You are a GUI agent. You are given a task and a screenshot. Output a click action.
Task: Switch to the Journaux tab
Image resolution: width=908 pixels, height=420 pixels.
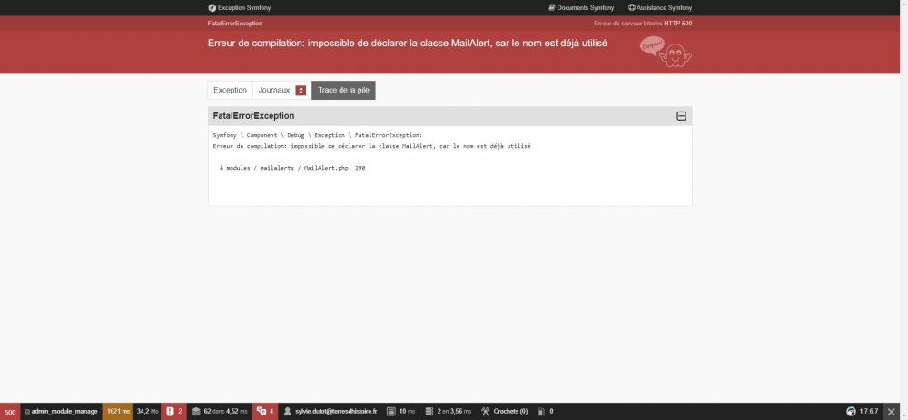282,90
